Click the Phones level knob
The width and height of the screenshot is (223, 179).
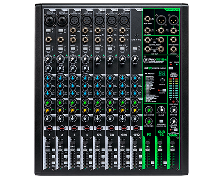pos(173,110)
